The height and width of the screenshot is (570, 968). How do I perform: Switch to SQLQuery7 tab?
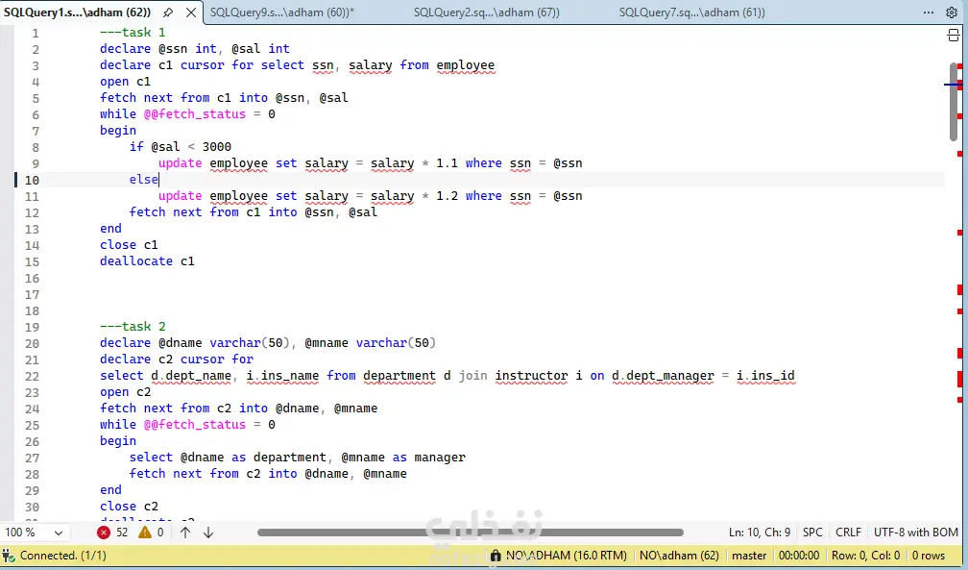pos(692,12)
